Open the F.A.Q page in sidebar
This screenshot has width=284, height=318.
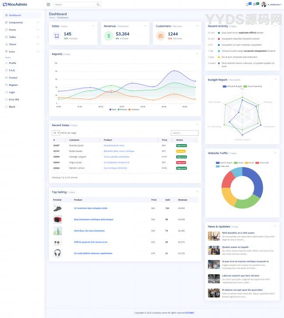click(x=12, y=70)
